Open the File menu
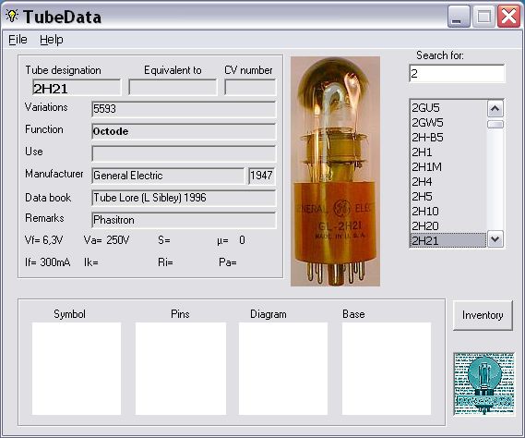The image size is (525, 438). point(18,40)
